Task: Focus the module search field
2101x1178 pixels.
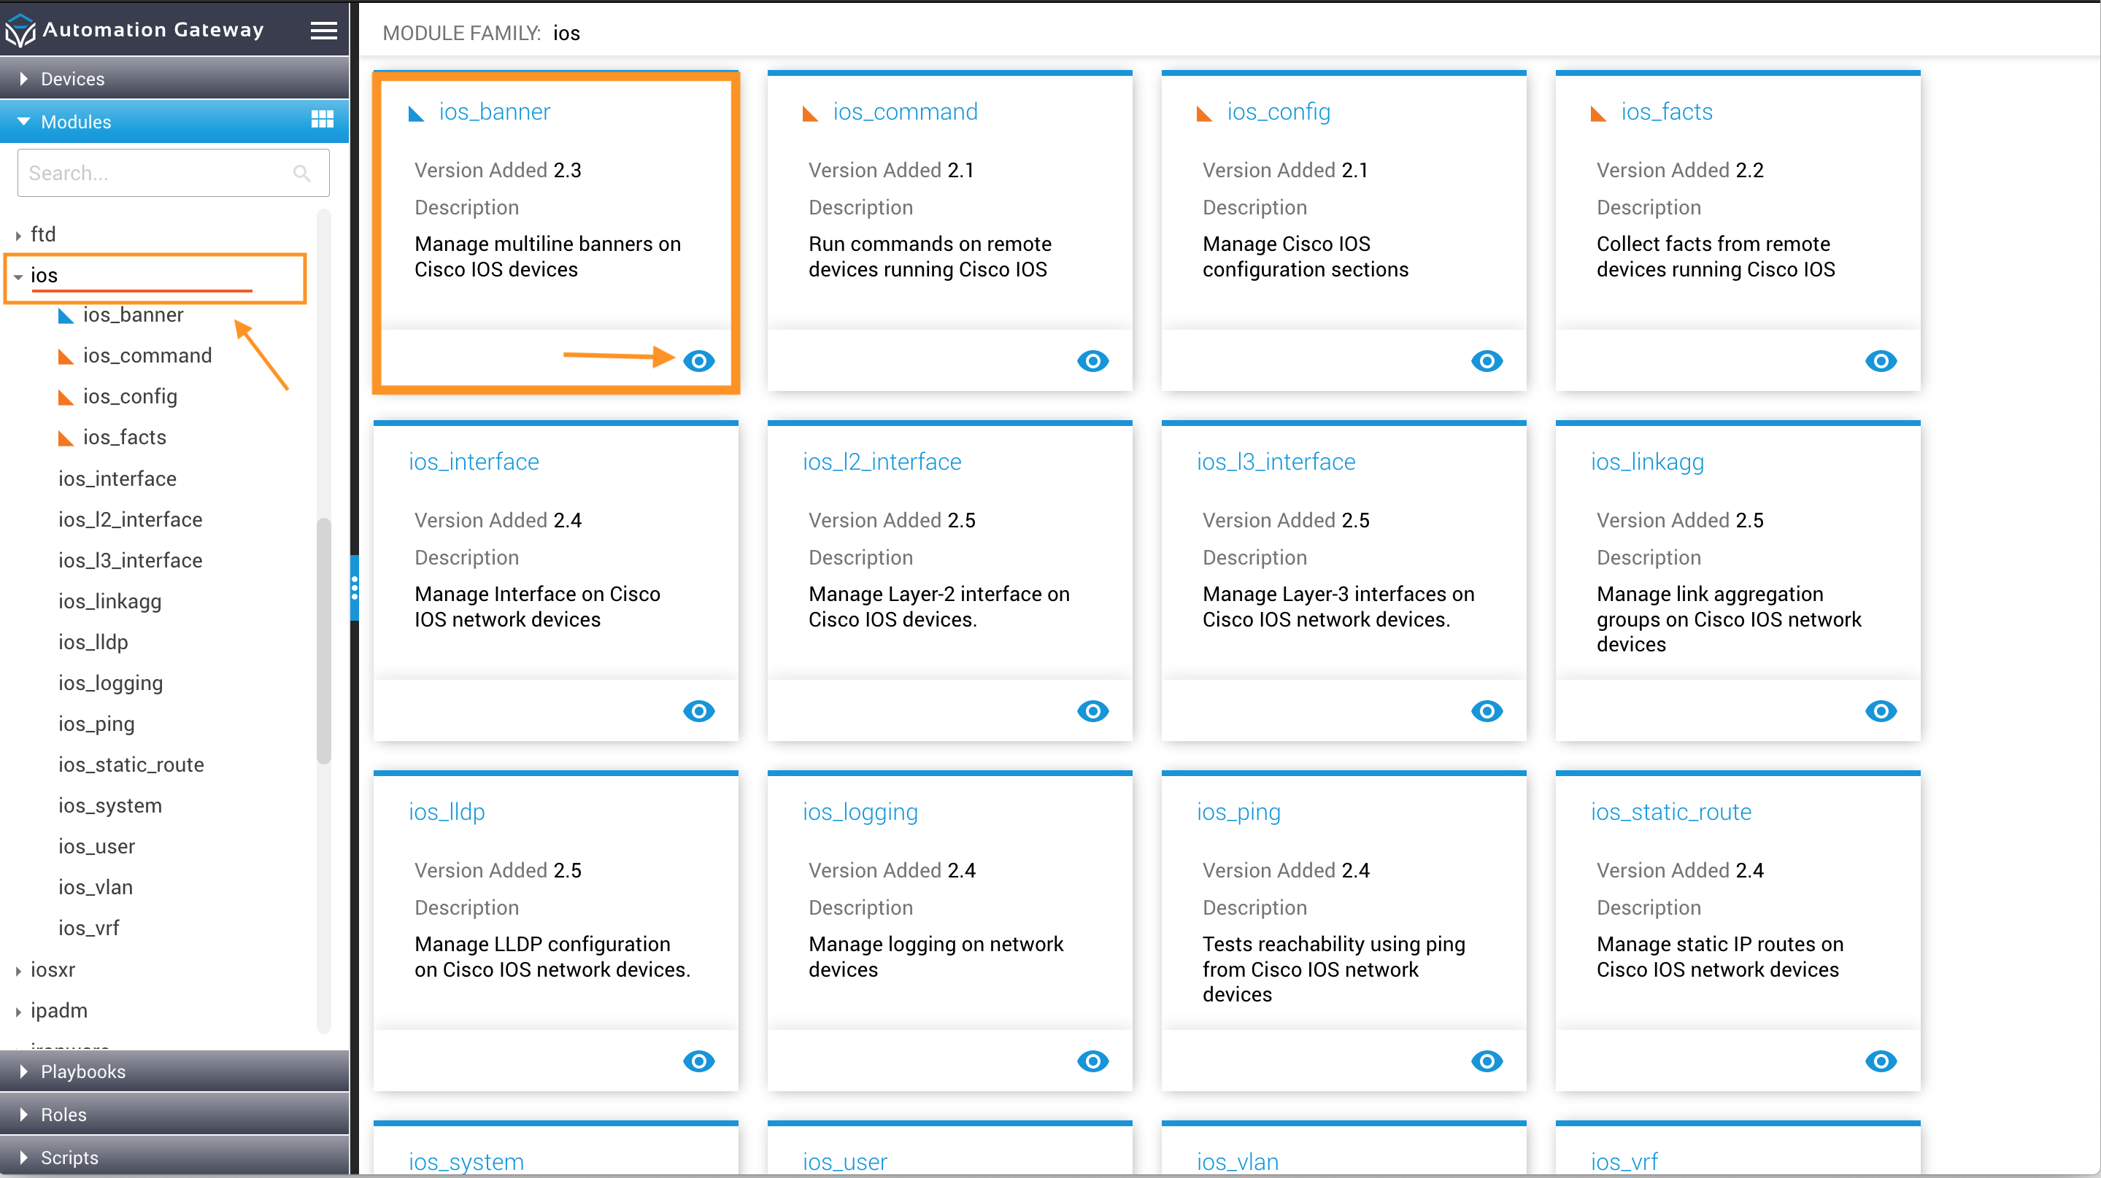Action: 173,173
